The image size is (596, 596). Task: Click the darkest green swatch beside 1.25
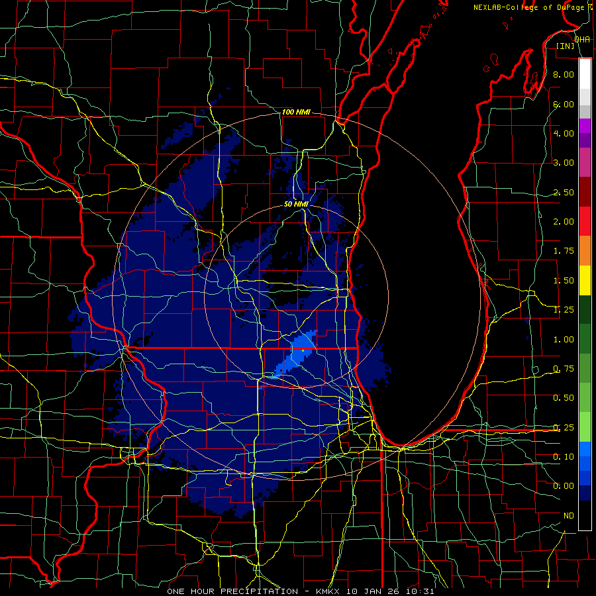point(585,309)
